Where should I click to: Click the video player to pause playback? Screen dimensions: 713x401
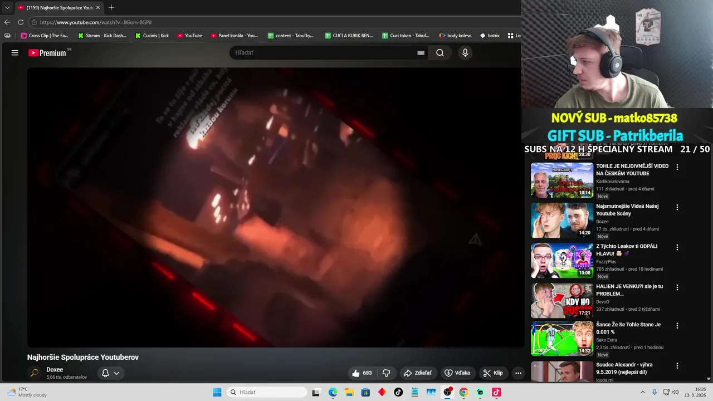coord(276,207)
